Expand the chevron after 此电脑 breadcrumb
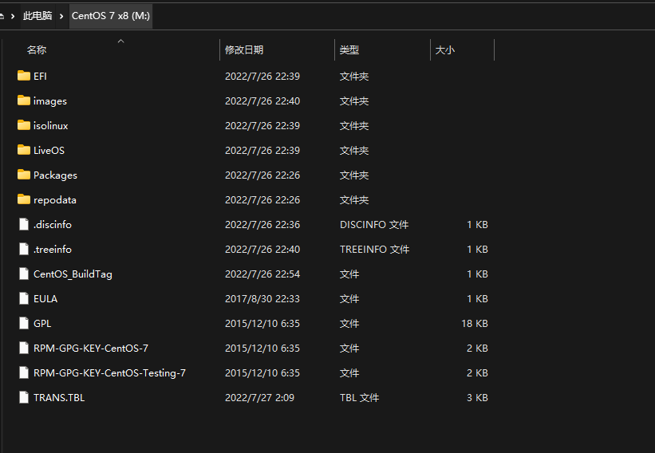655x453 pixels. [61, 16]
